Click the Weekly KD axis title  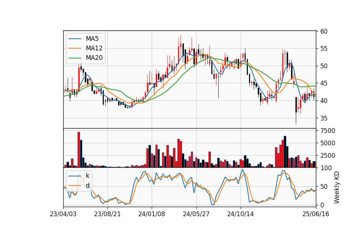(337, 188)
